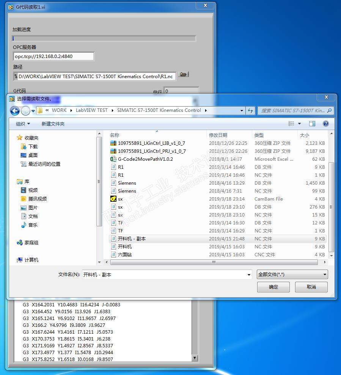Click LabVIEW TEST in the breadcrumb path
Image resolution: width=341 pixels, height=375 pixels.
click(x=92, y=110)
